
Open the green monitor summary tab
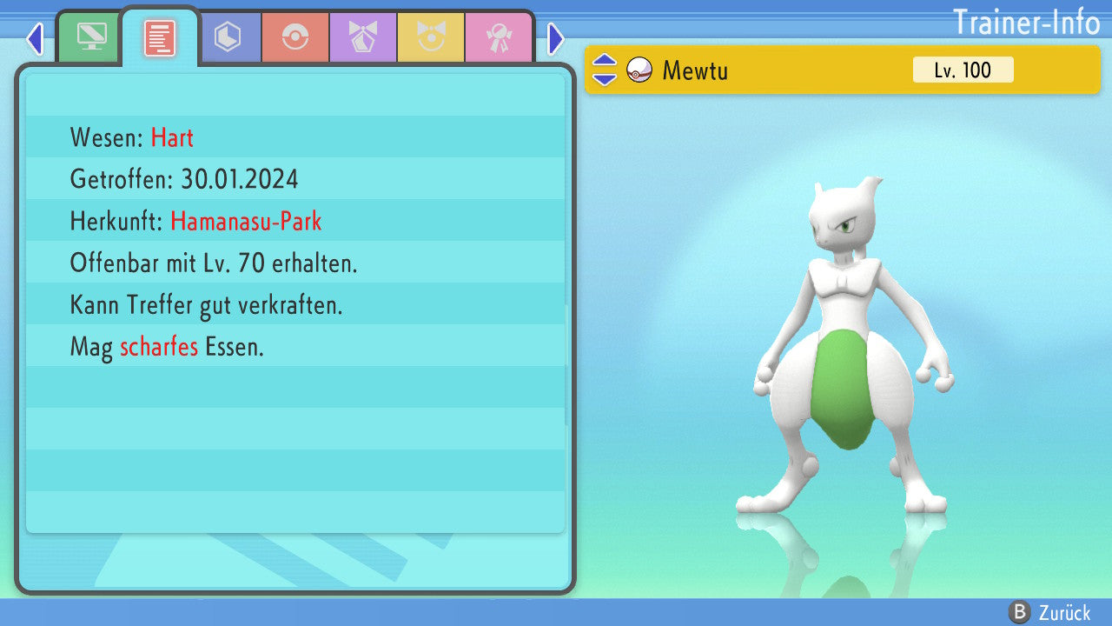tap(91, 37)
